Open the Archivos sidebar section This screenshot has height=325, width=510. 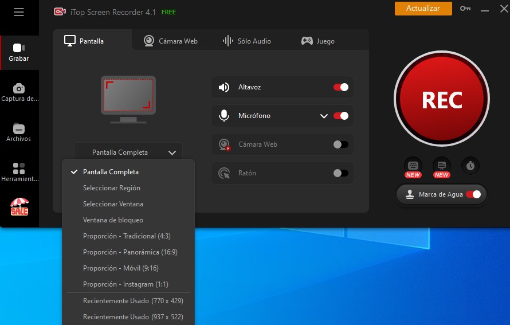pyautogui.click(x=19, y=133)
